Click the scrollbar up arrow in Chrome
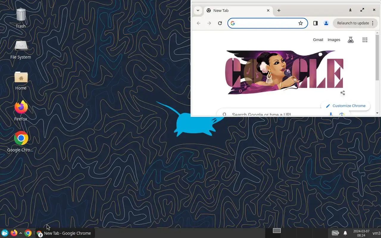The height and width of the screenshot is (238, 381). [377, 33]
